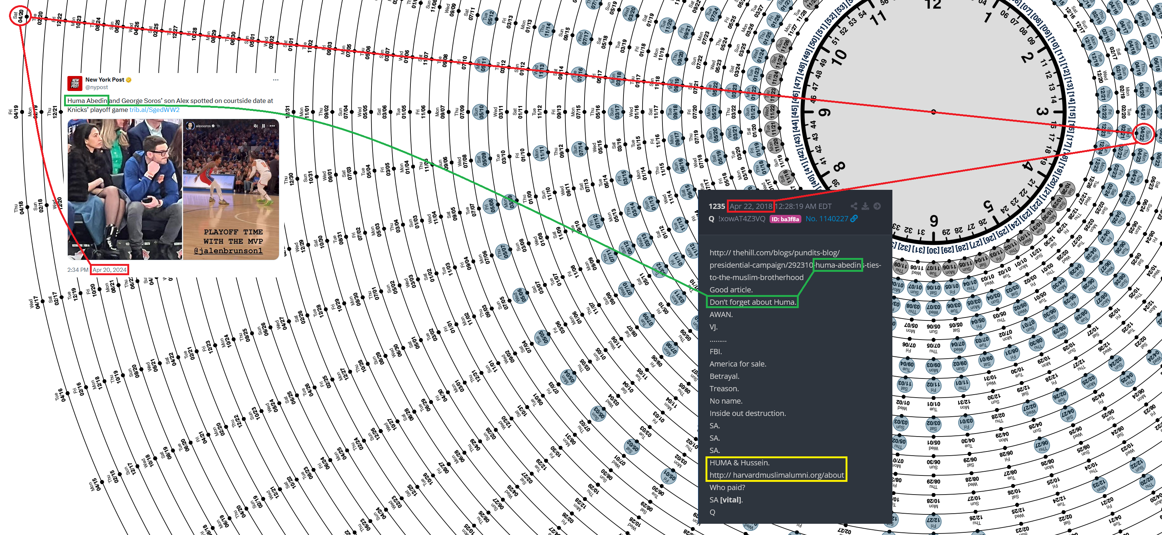
Task: Click the @jalenbrunson1 caption in the story
Action: [x=228, y=251]
